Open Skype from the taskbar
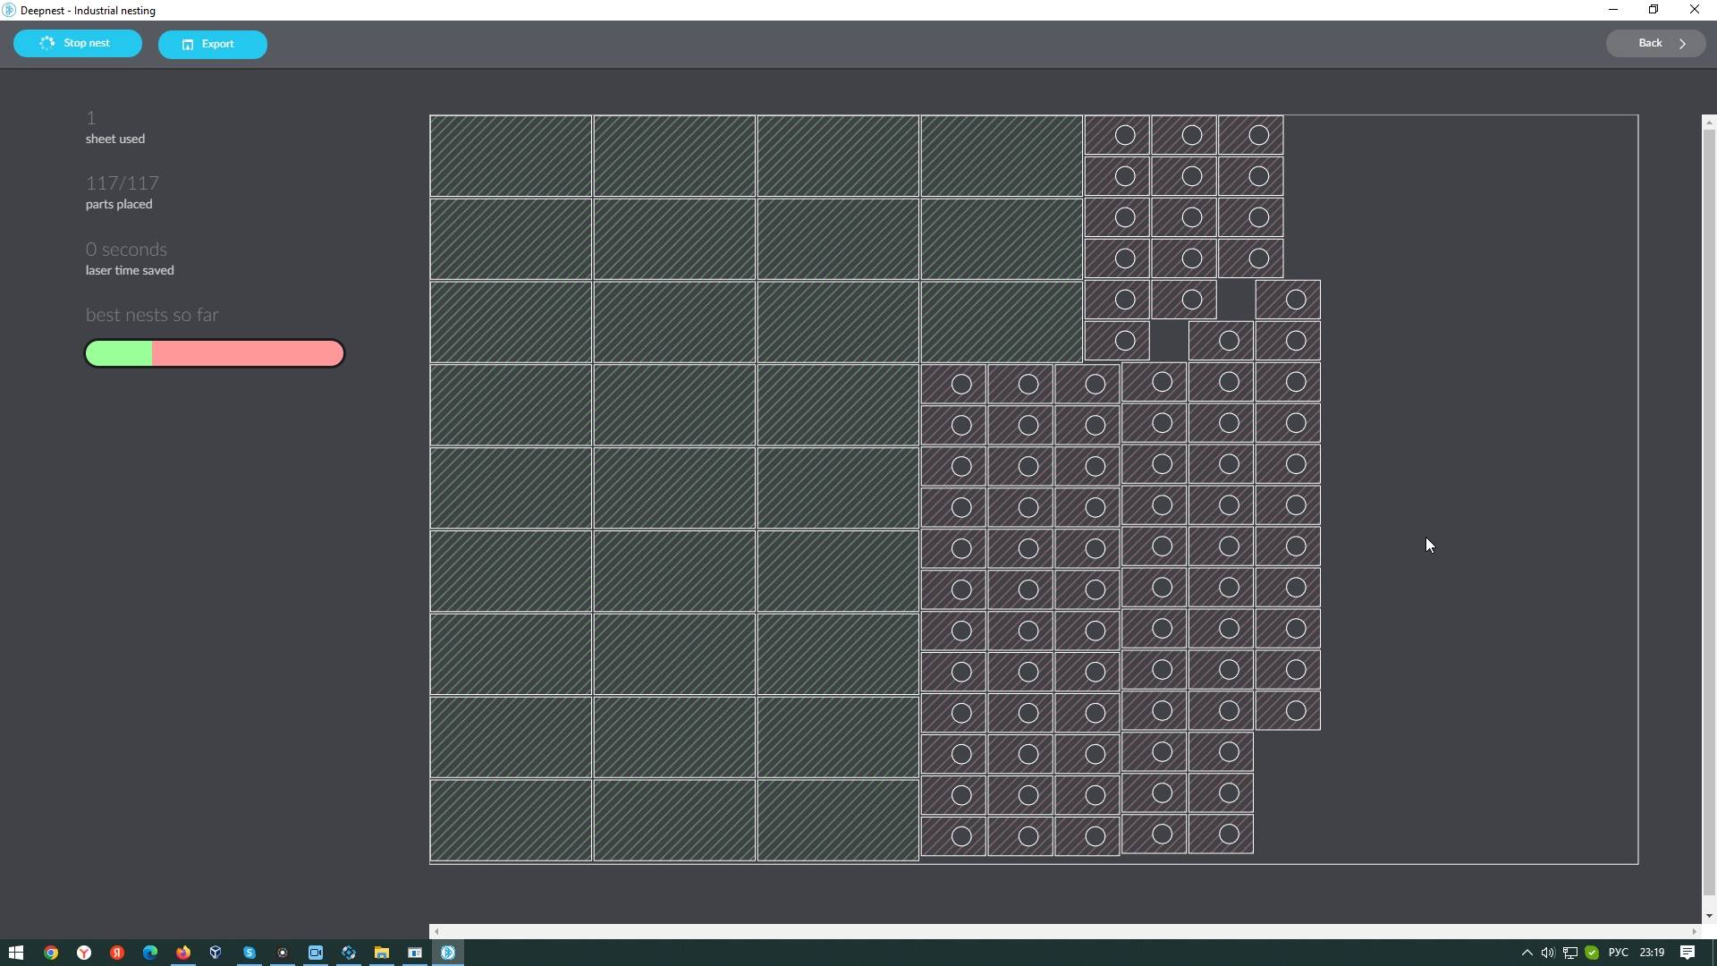Screen dimensions: 1717x966 click(250, 953)
